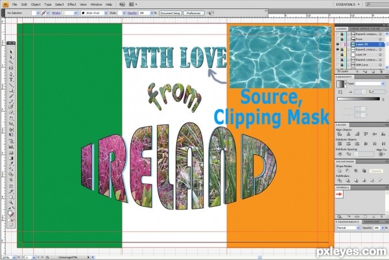
Task: Open the fill color dropdown in control bar
Action: 38,13
